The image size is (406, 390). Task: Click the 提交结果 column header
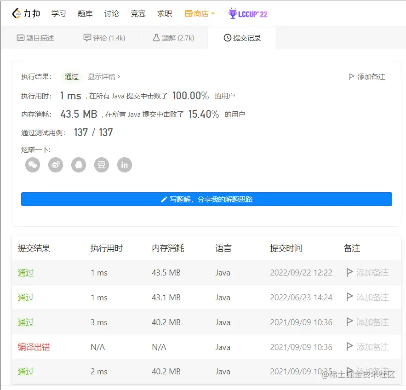click(34, 248)
